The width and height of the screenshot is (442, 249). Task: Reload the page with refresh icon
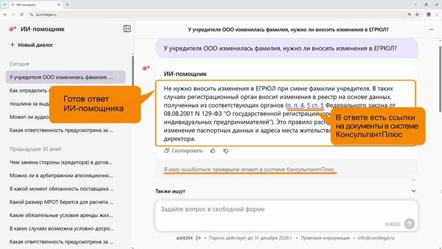click(21, 15)
